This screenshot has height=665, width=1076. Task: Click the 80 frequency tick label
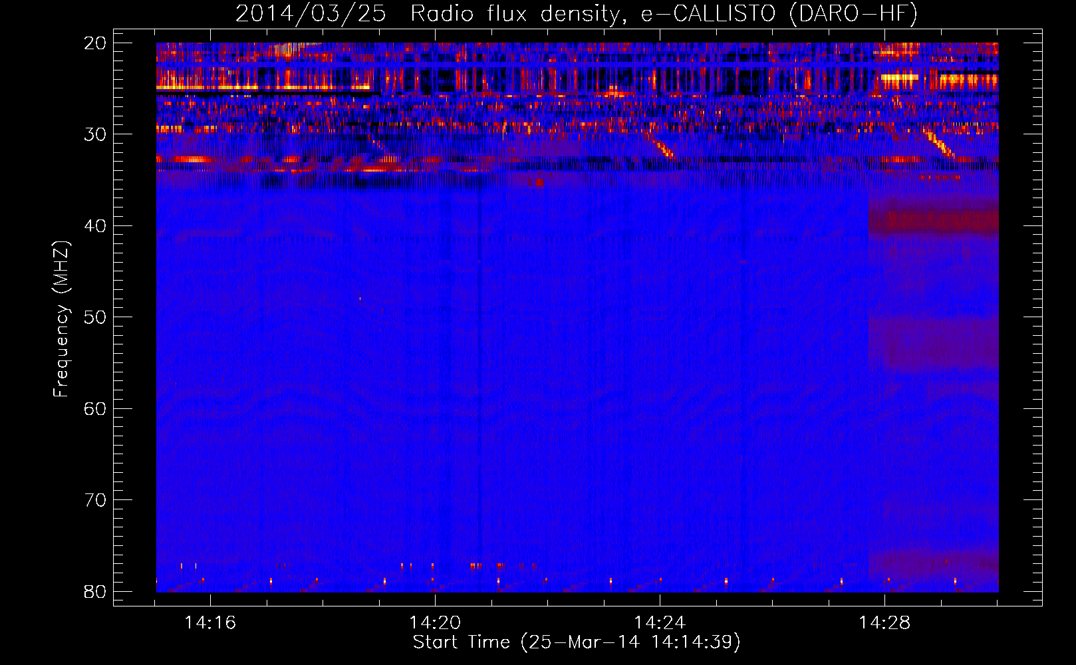tap(96, 591)
